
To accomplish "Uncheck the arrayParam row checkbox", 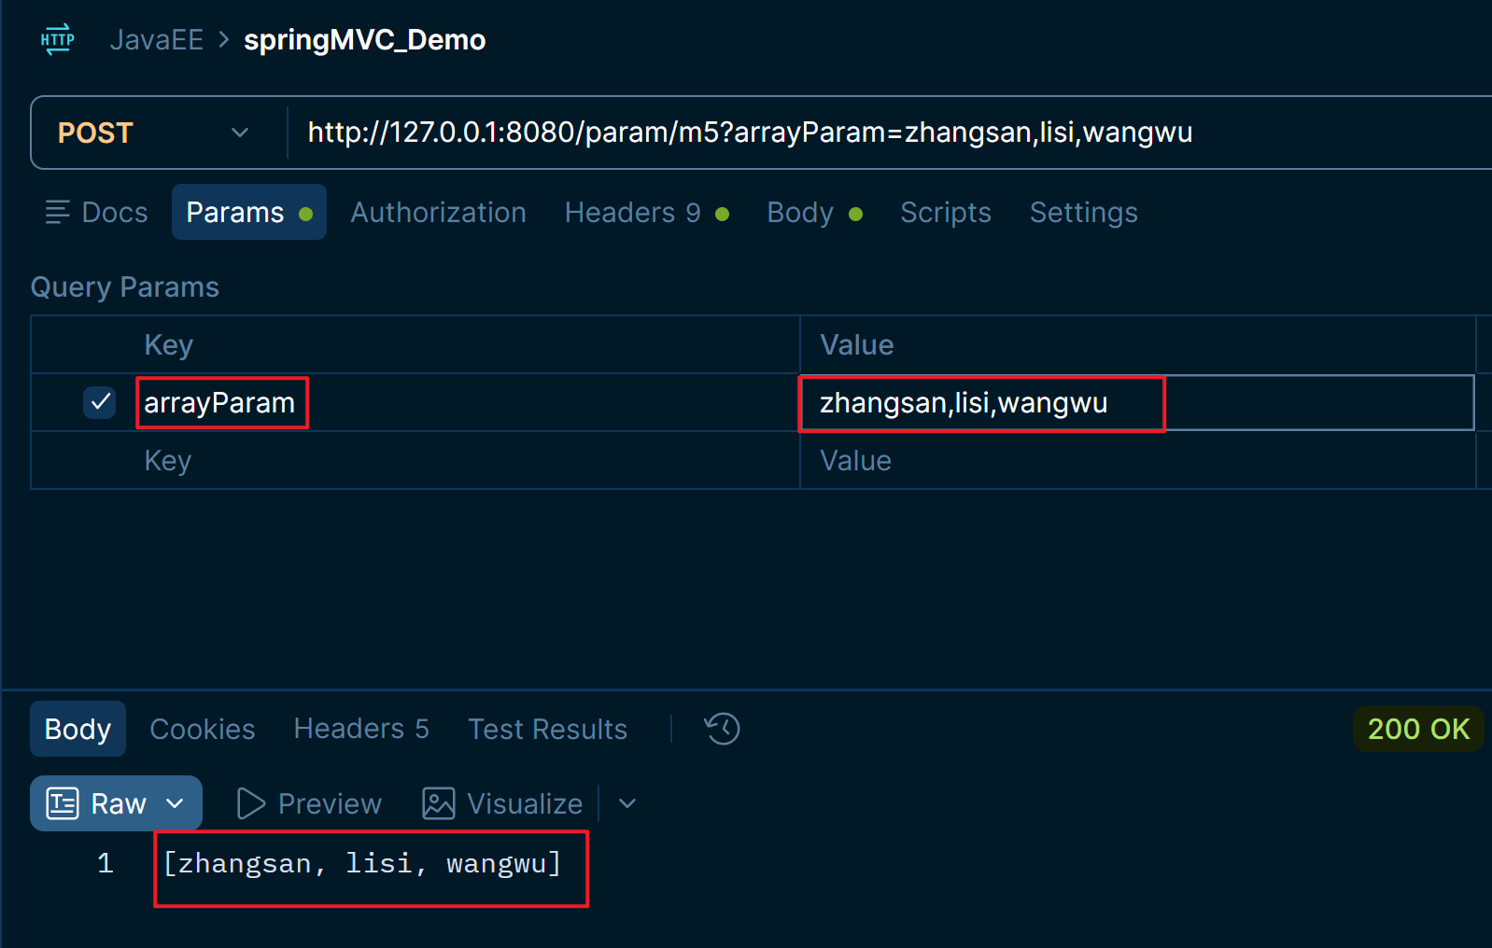I will (x=99, y=402).
